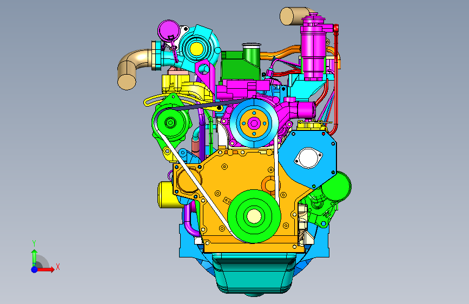
Task: Select the green filler neck cylinder on top
Action: tap(252, 55)
